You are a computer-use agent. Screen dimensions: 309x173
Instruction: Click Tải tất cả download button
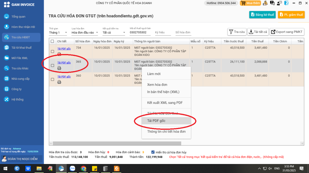(258, 32)
